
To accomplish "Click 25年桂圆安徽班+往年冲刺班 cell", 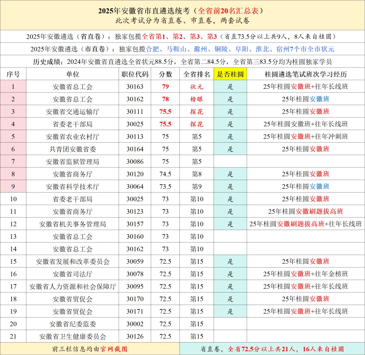I will click(x=306, y=136).
